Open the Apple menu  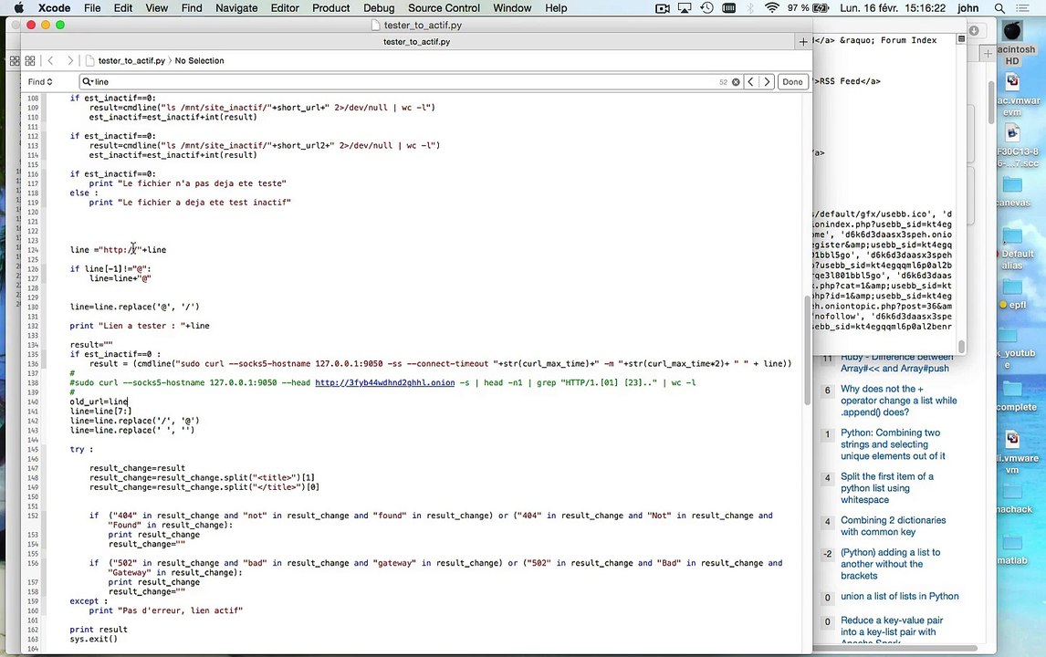tap(18, 8)
